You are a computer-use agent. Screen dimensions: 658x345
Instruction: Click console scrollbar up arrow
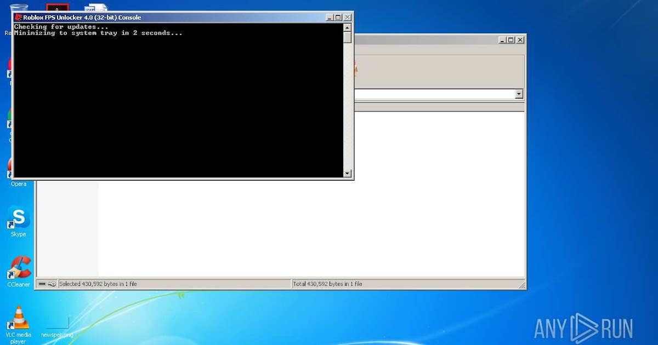pyautogui.click(x=347, y=27)
